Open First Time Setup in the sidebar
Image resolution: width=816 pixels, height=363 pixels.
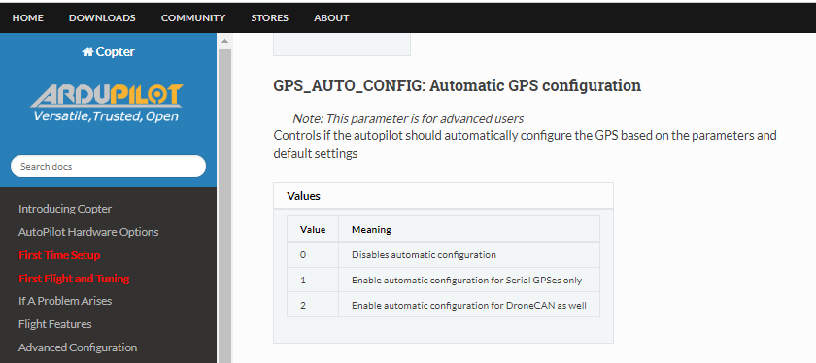59,255
